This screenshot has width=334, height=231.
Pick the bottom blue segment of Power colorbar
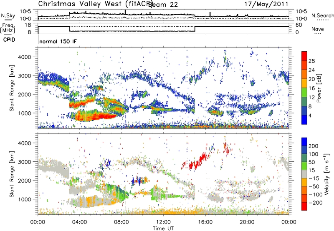click(x=304, y=120)
